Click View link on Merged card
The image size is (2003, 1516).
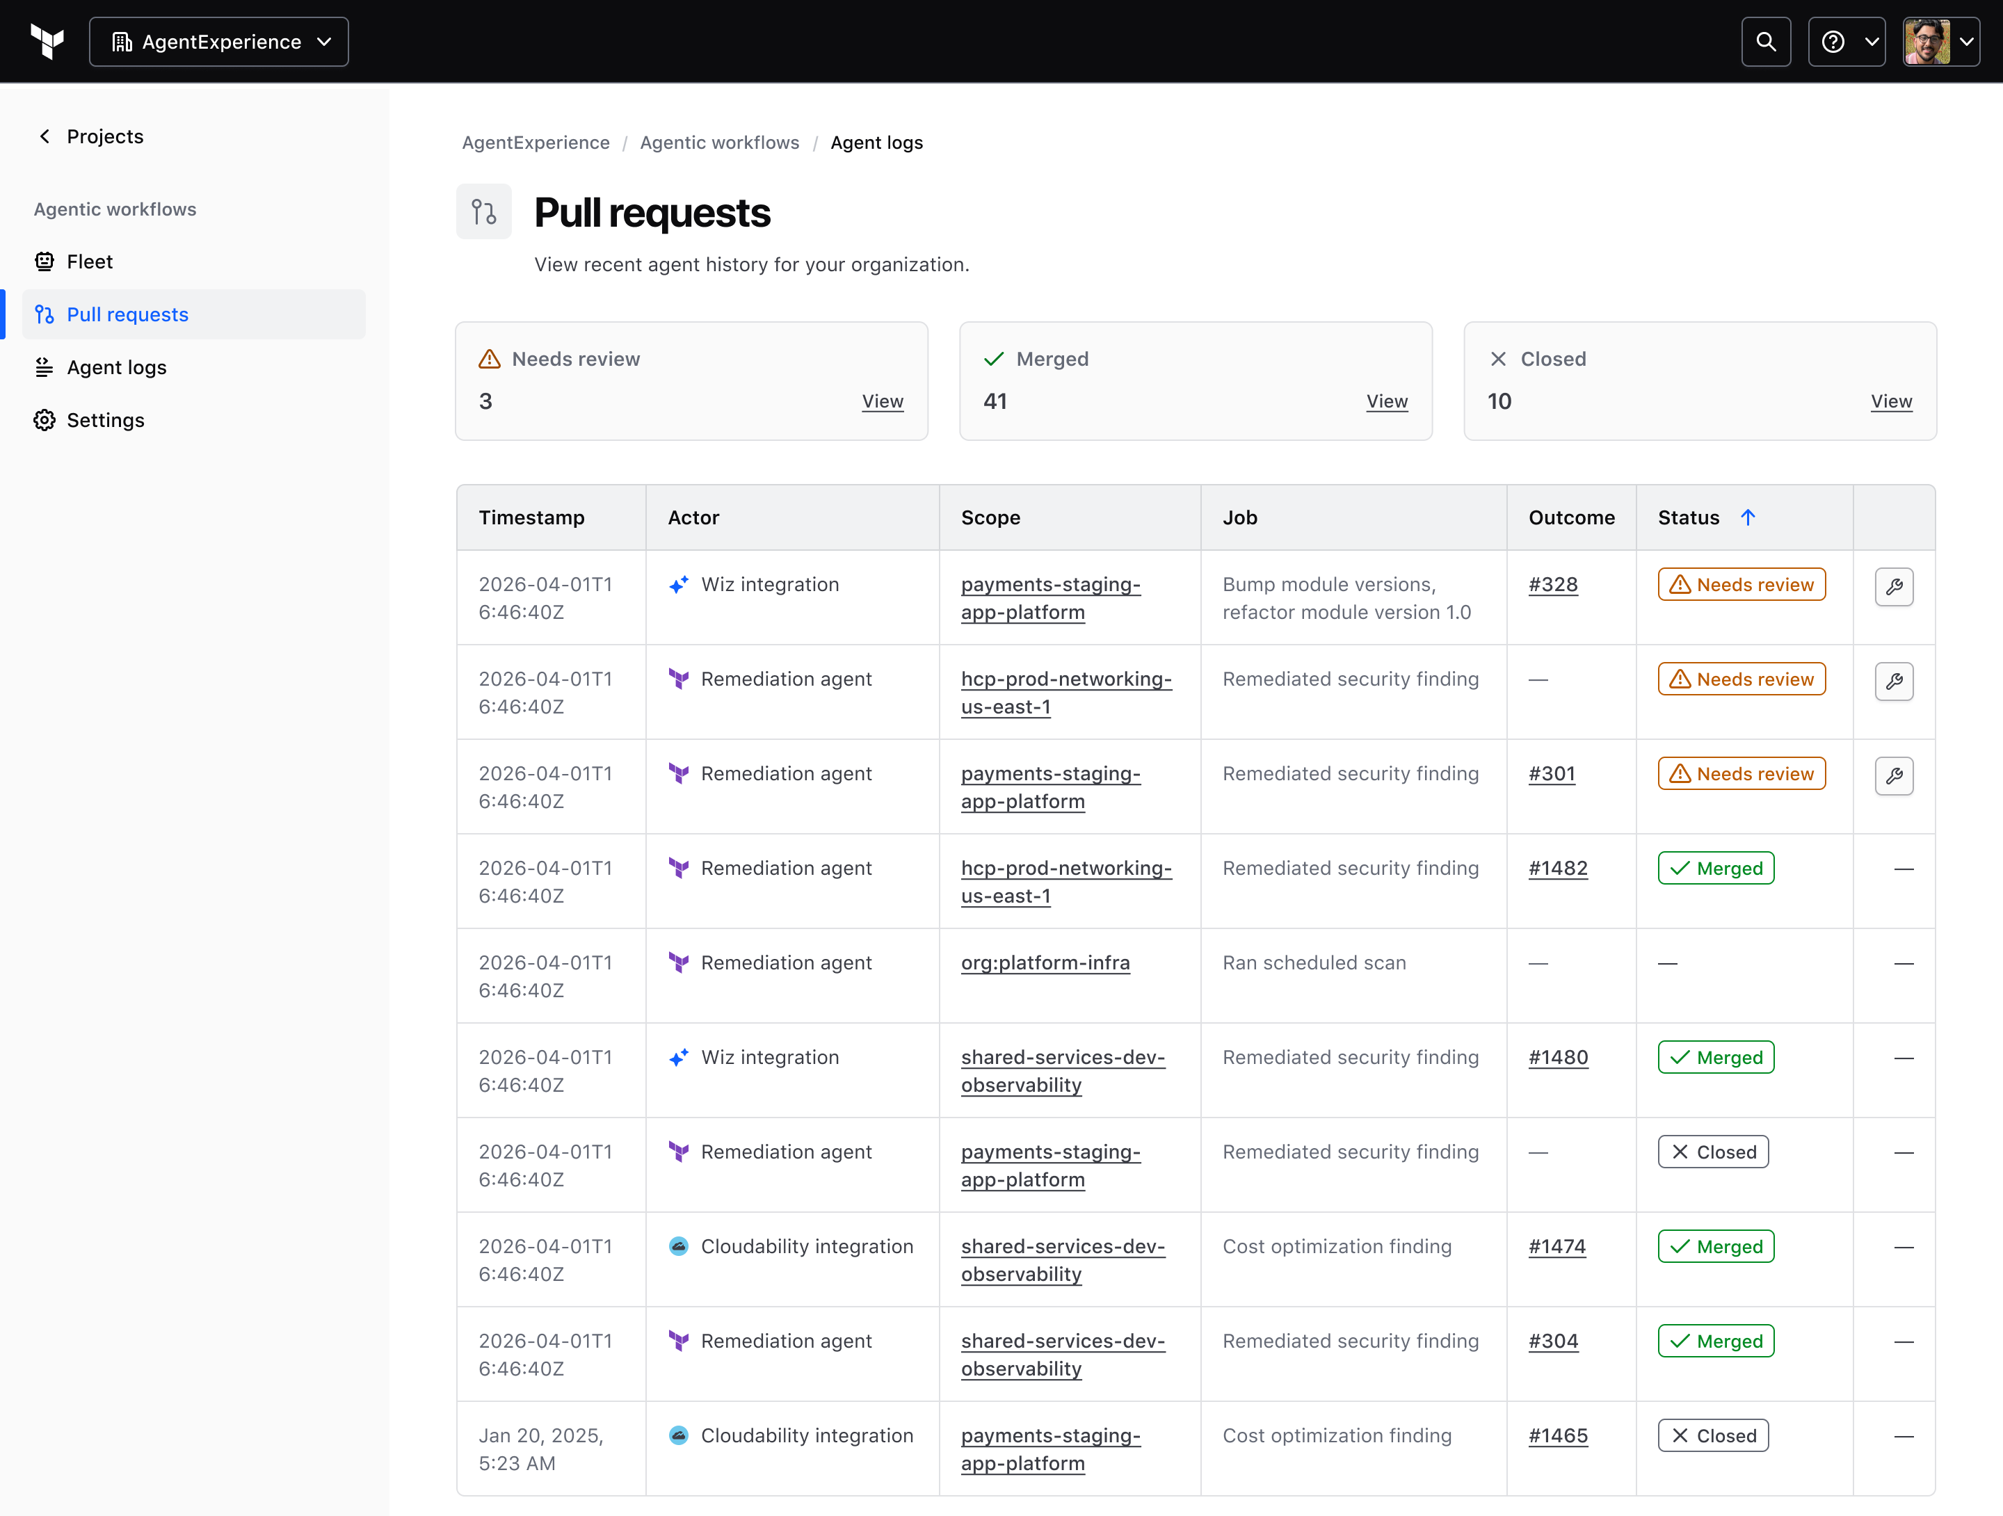[x=1386, y=401]
